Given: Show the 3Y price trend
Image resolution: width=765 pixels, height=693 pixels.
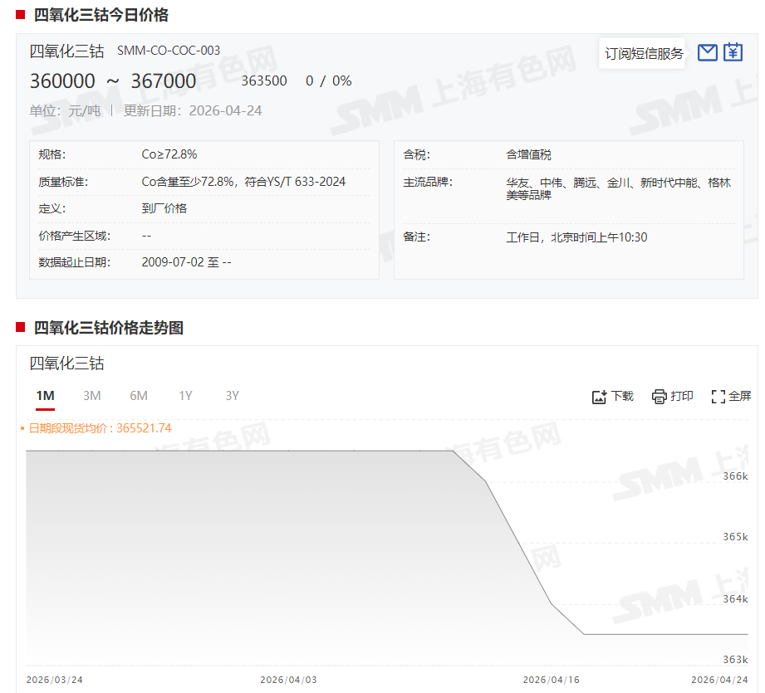Looking at the screenshot, I should click(x=233, y=396).
